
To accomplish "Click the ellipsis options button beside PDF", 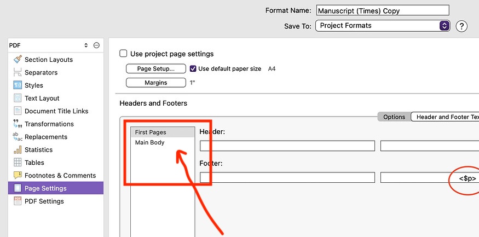I will coord(96,45).
